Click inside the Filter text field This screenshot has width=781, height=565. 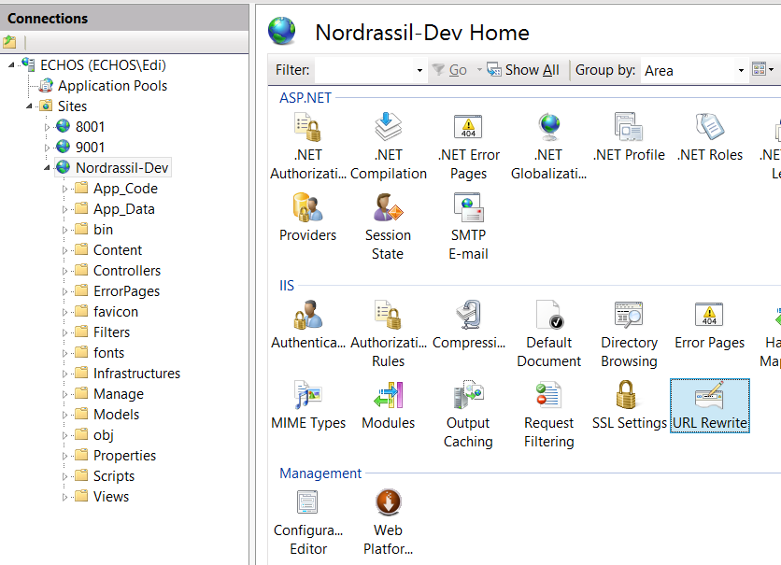coord(365,70)
